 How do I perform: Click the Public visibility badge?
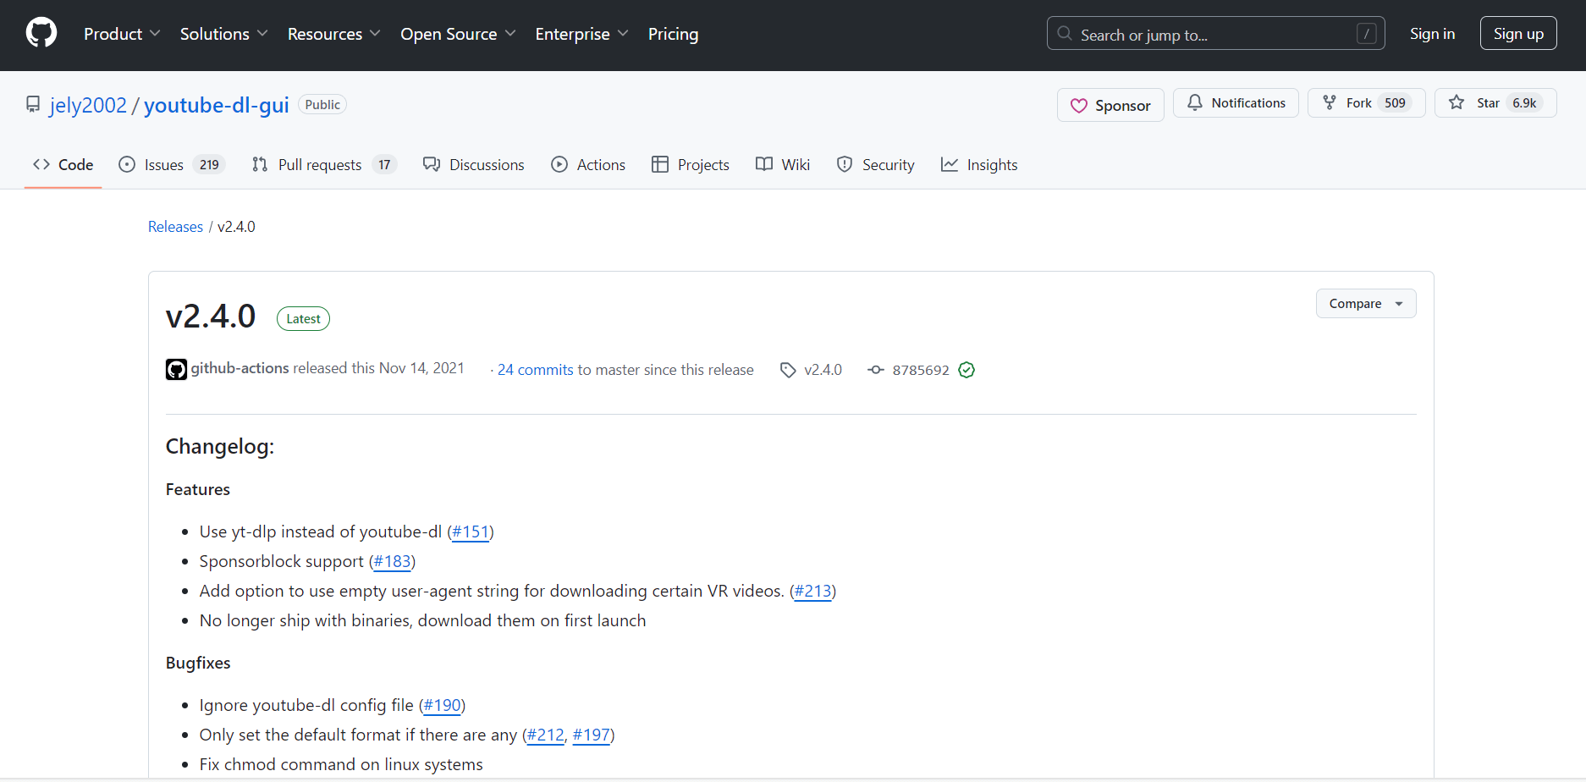pos(322,104)
